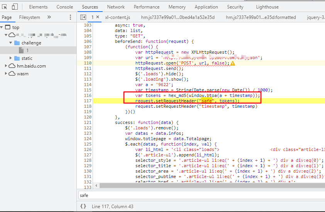Open the Lighthouse tab

click(x=267, y=7)
